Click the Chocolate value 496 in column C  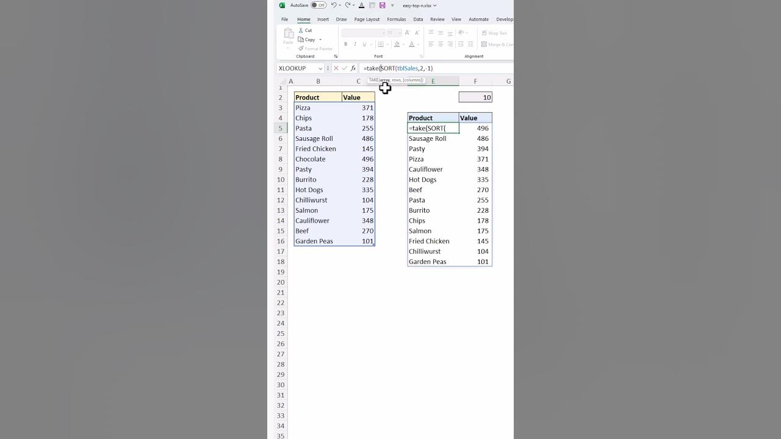tap(358, 159)
